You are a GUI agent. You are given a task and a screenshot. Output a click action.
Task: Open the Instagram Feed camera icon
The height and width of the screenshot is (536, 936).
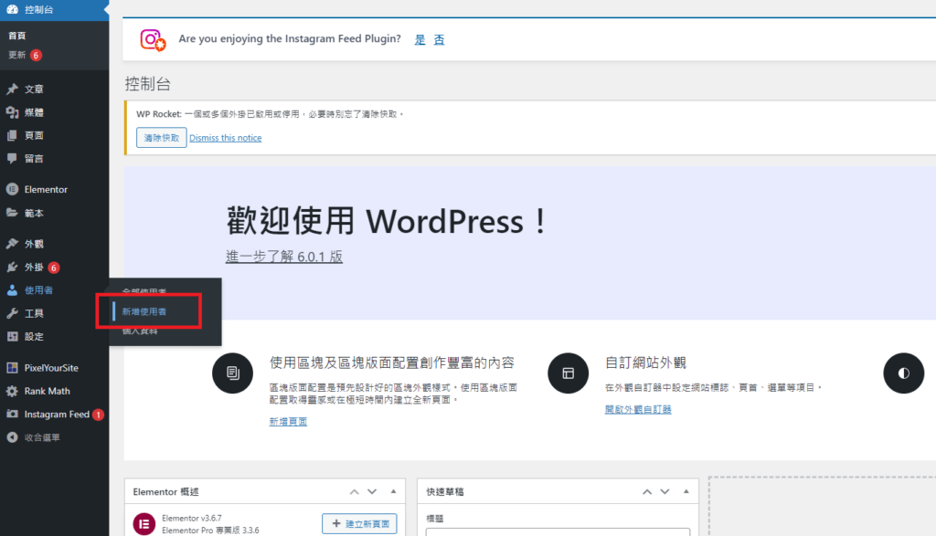click(12, 415)
